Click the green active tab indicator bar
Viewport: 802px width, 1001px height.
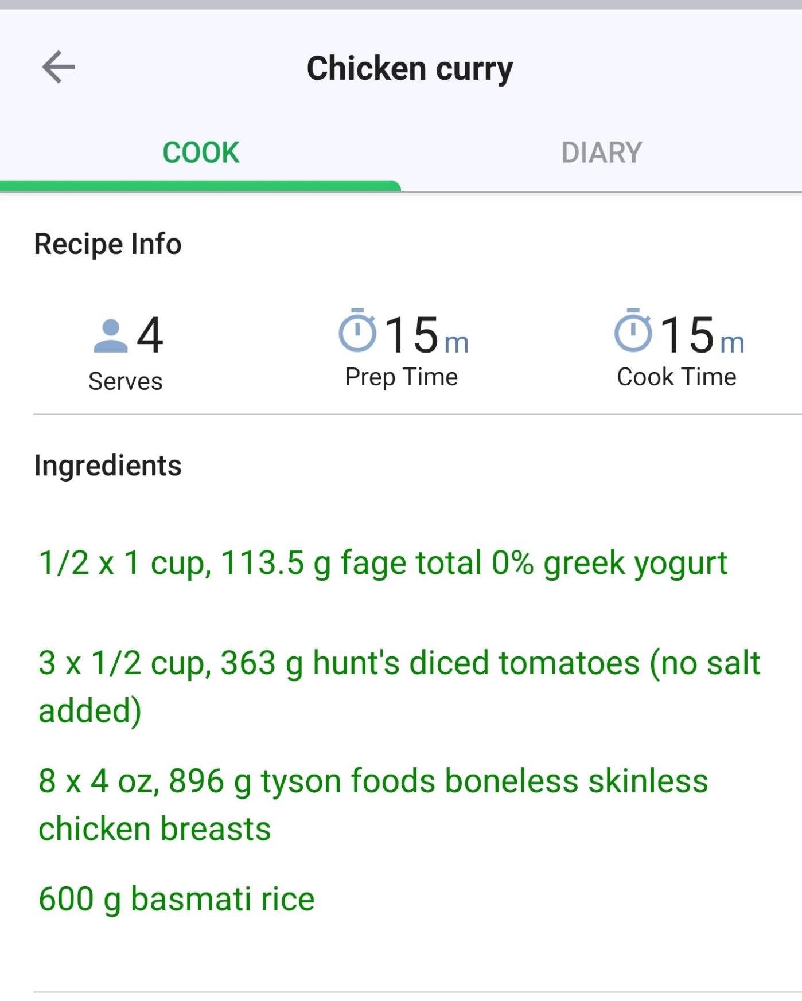point(200,186)
